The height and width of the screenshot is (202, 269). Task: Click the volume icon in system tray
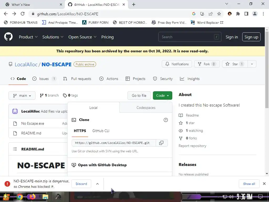[231, 197]
